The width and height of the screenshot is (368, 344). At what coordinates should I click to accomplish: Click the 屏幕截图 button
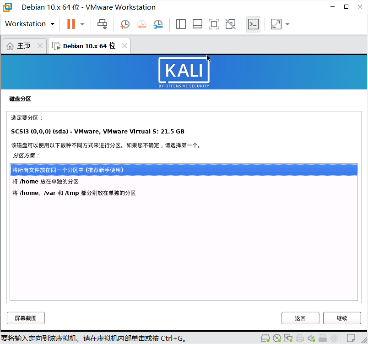26,318
